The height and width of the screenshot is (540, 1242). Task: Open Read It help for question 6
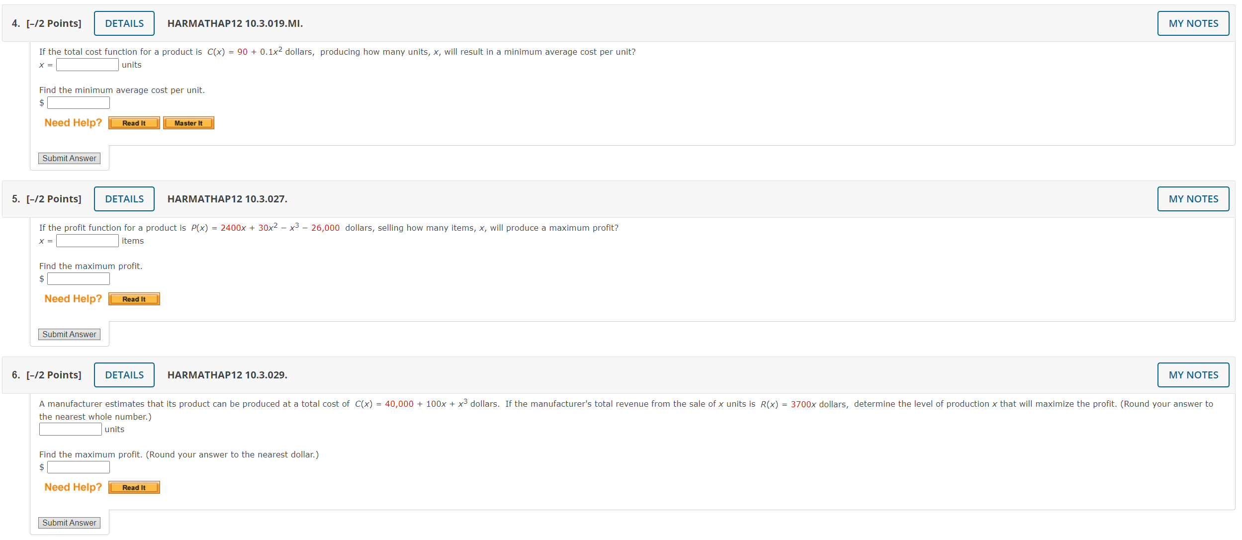click(134, 488)
